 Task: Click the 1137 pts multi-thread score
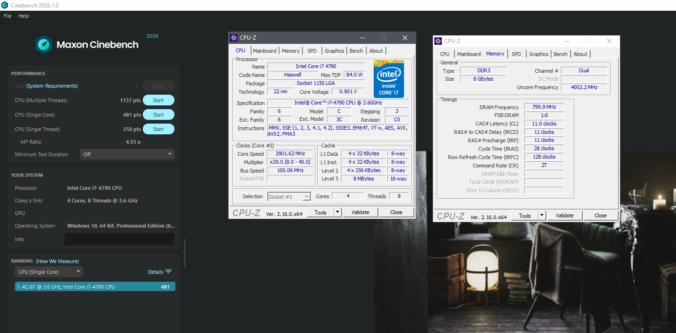pyautogui.click(x=130, y=100)
